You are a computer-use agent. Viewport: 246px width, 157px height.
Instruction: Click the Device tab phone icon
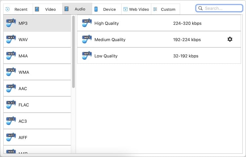pos(96,9)
